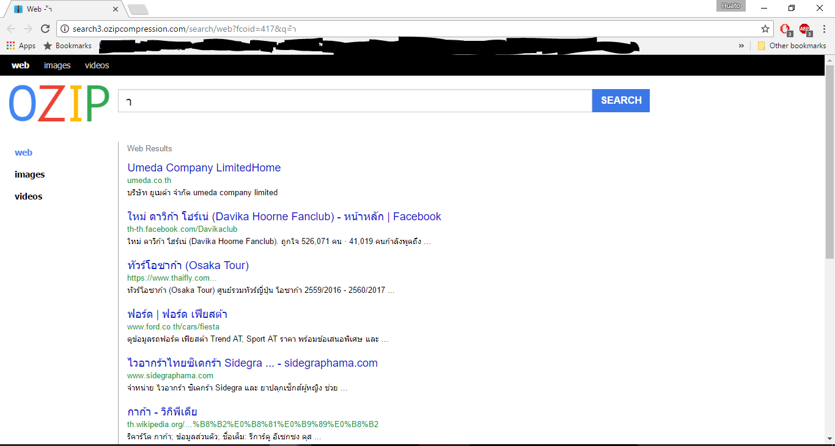The height and width of the screenshot is (446, 835).
Task: Click the browser forward arrow
Action: coord(28,29)
